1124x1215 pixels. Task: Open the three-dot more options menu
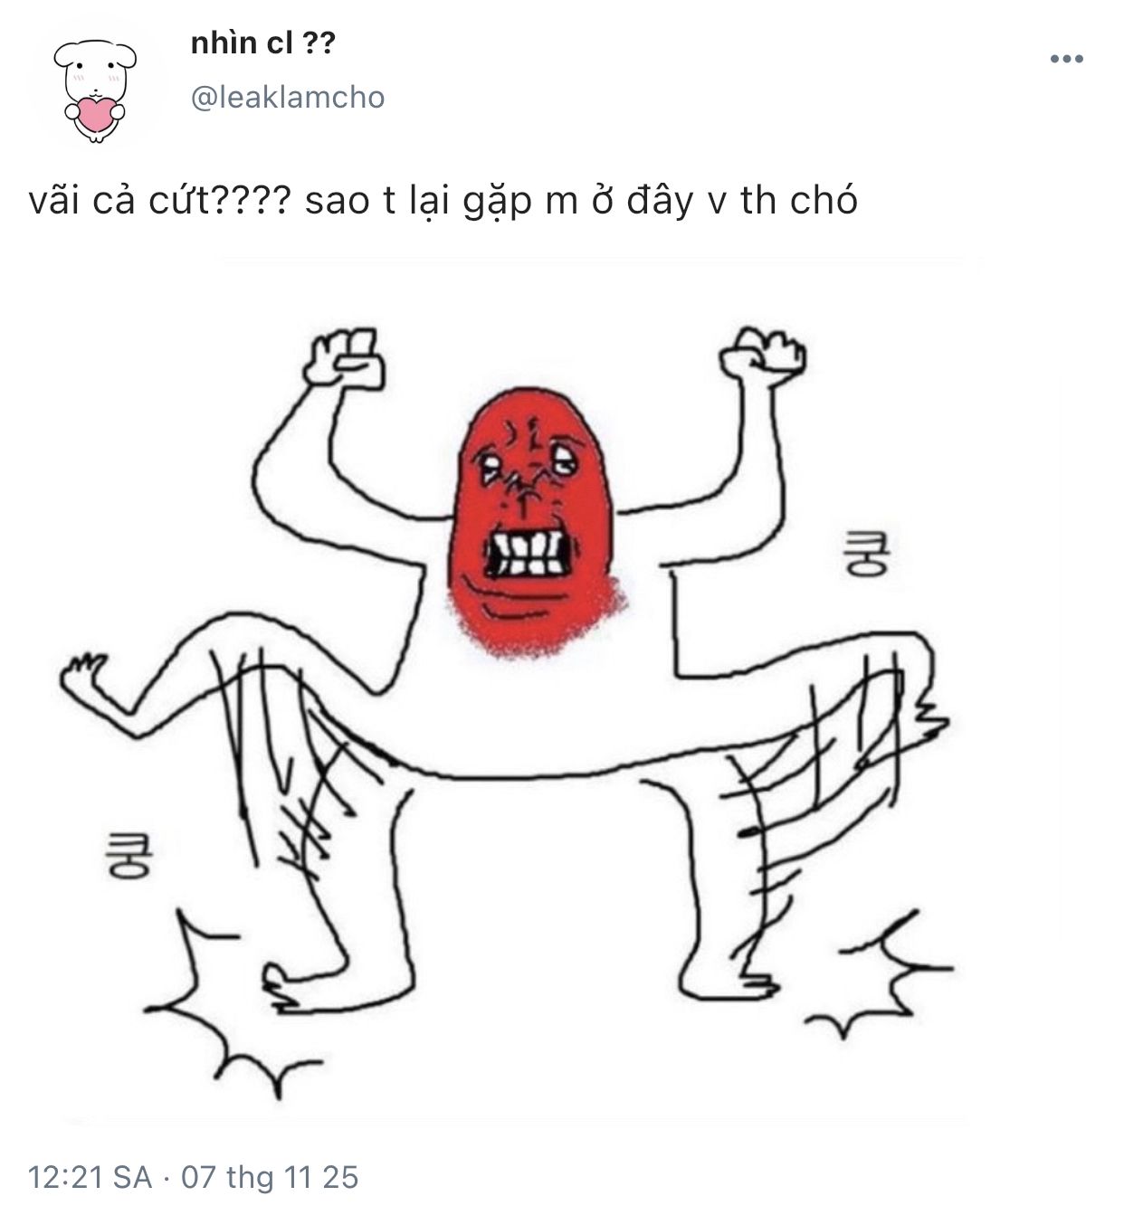click(x=1066, y=60)
